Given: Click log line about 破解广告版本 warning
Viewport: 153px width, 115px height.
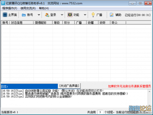Looking at the screenshot, I should tap(65, 94).
